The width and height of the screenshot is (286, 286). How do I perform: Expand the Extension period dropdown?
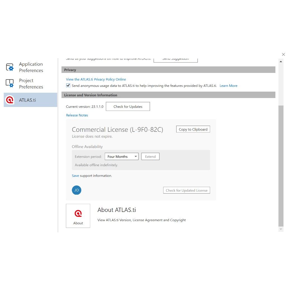point(121,157)
